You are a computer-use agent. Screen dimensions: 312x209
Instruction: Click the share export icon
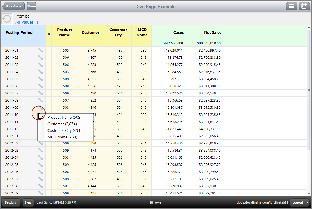coord(304,6)
